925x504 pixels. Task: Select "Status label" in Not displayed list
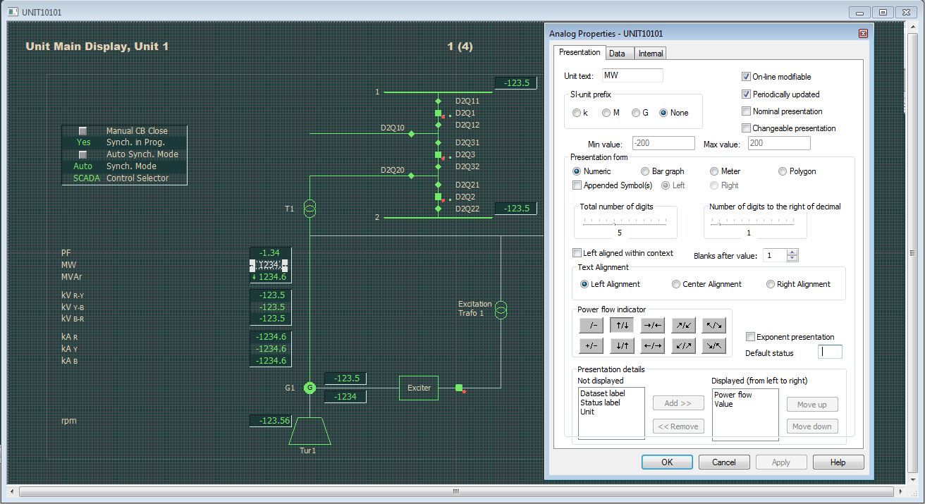[x=600, y=402]
